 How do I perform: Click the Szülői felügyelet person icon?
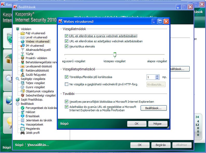23,75
